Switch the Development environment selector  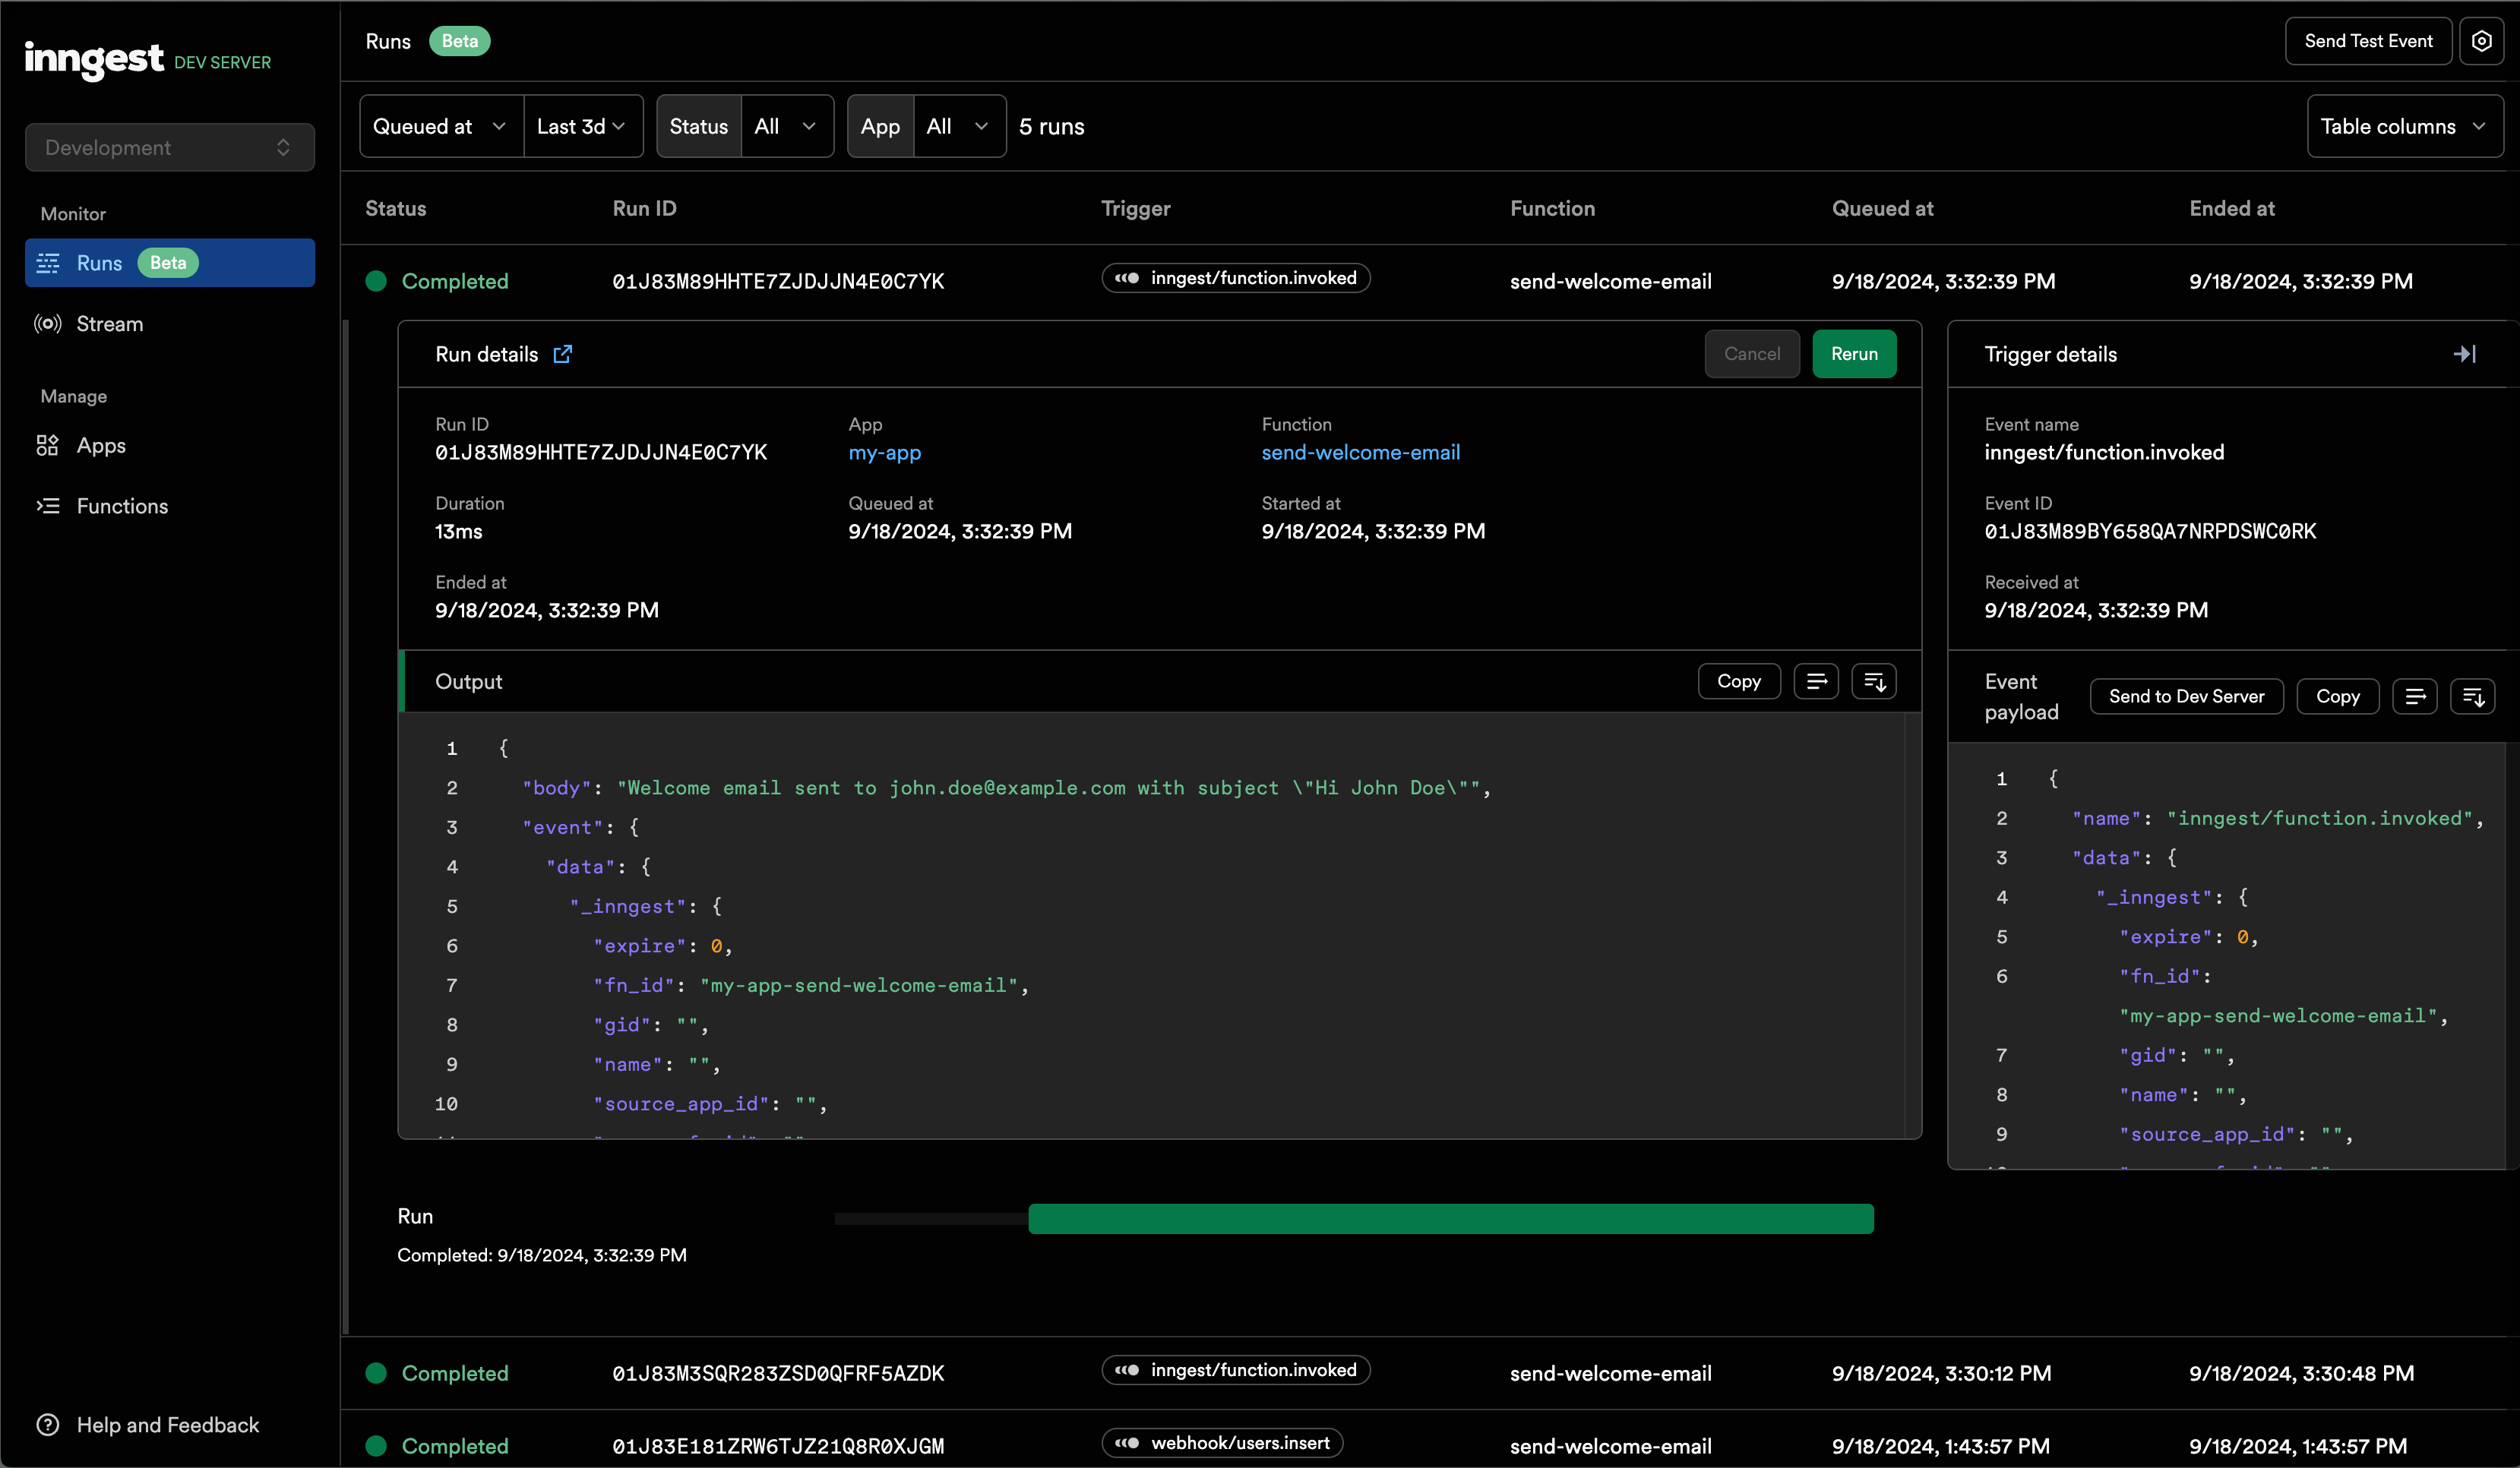pyautogui.click(x=169, y=148)
